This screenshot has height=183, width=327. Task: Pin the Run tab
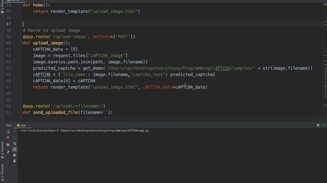pyautogui.click(x=8, y=152)
